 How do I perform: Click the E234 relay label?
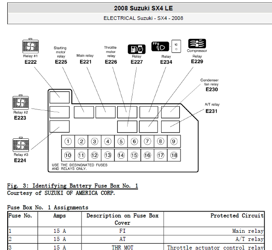tap(166, 62)
